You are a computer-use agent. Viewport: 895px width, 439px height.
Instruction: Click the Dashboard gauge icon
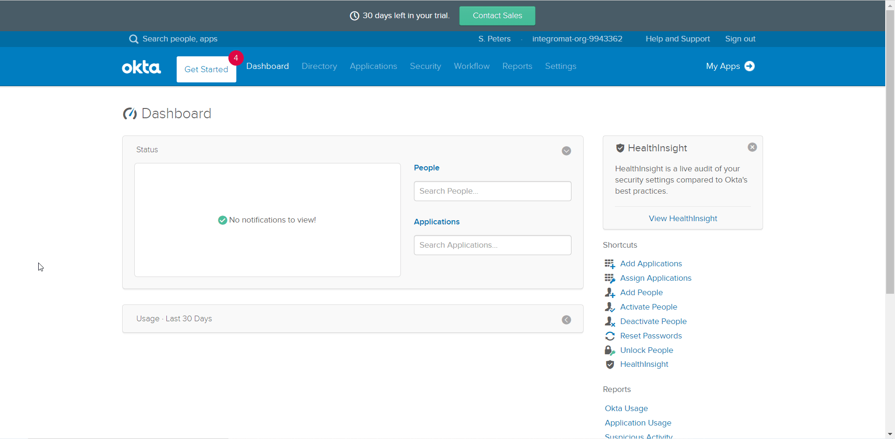tap(130, 114)
